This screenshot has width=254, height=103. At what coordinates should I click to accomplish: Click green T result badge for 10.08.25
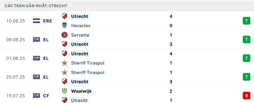click(x=246, y=21)
